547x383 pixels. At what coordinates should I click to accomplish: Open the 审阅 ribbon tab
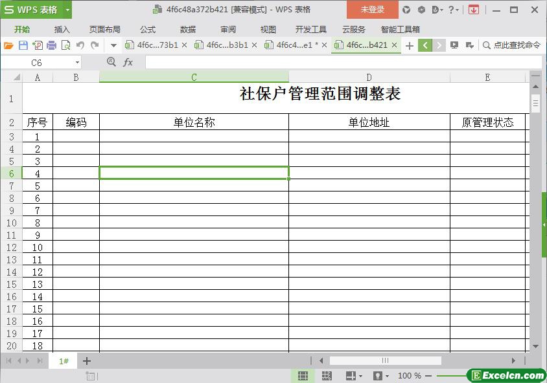point(228,30)
